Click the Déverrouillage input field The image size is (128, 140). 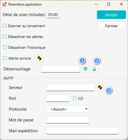click(x=61, y=69)
